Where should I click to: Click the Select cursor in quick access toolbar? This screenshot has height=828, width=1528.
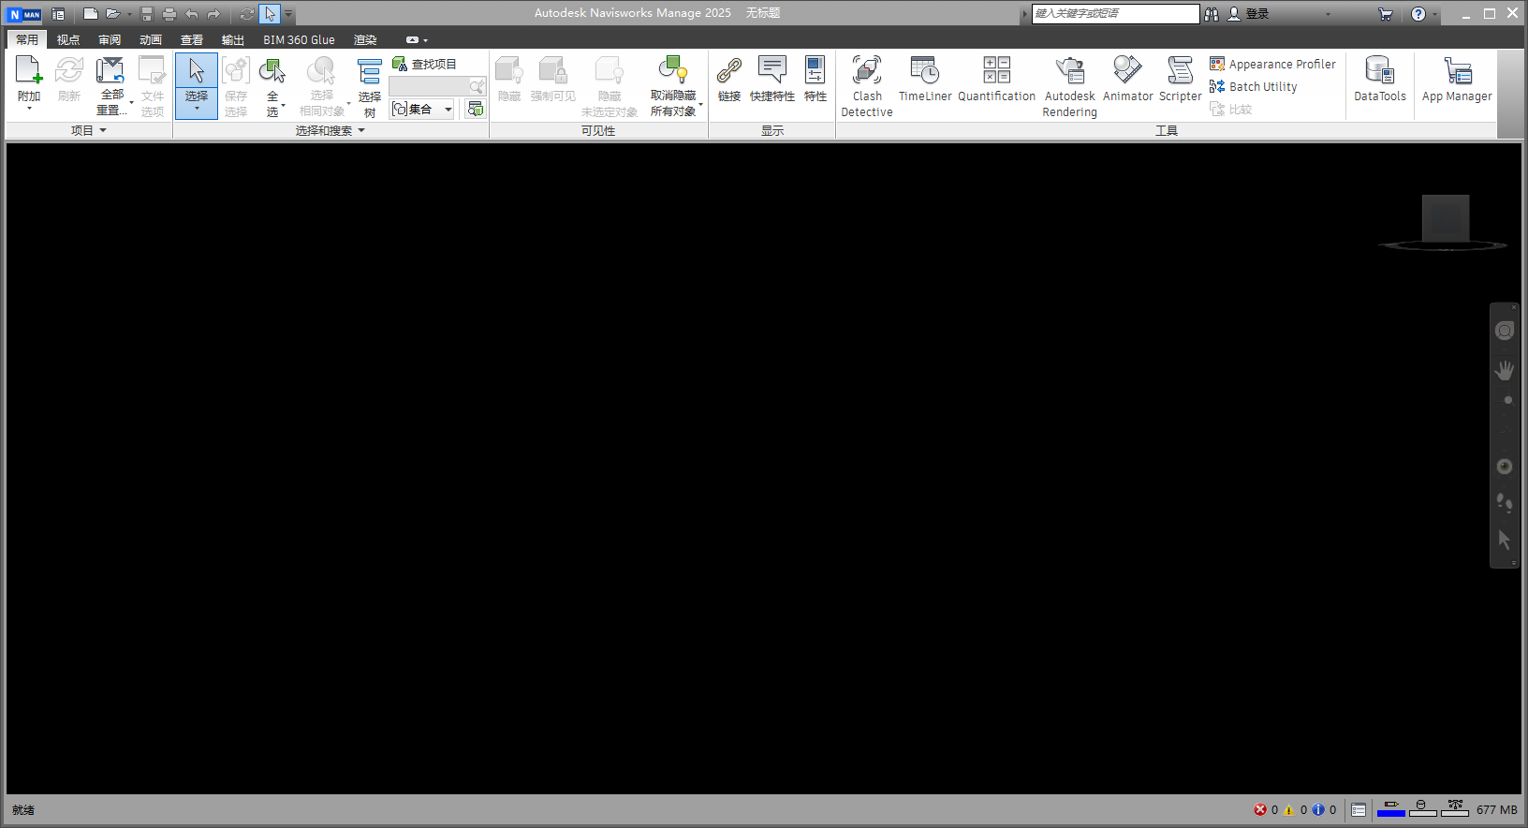(270, 14)
